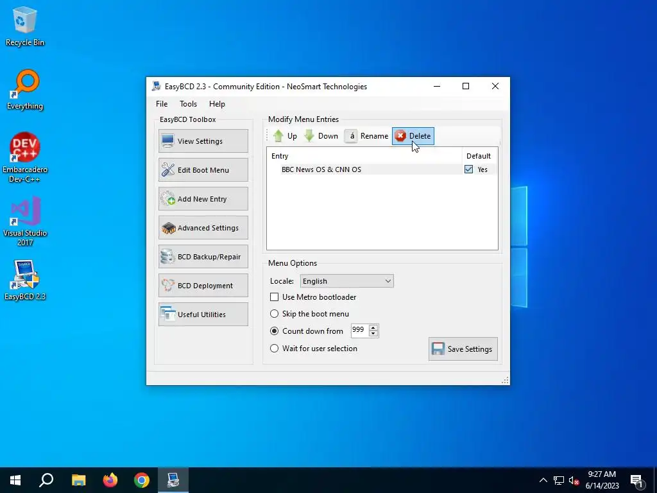
Task: Open taskbar Search magnifier
Action: (46, 480)
